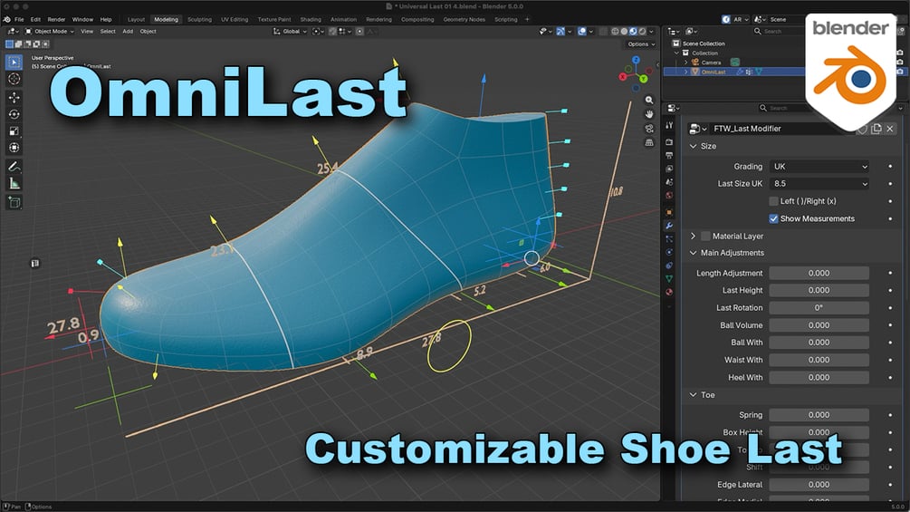Open the Scene properties tab
This screenshot has height=512, width=910.
pos(669,182)
